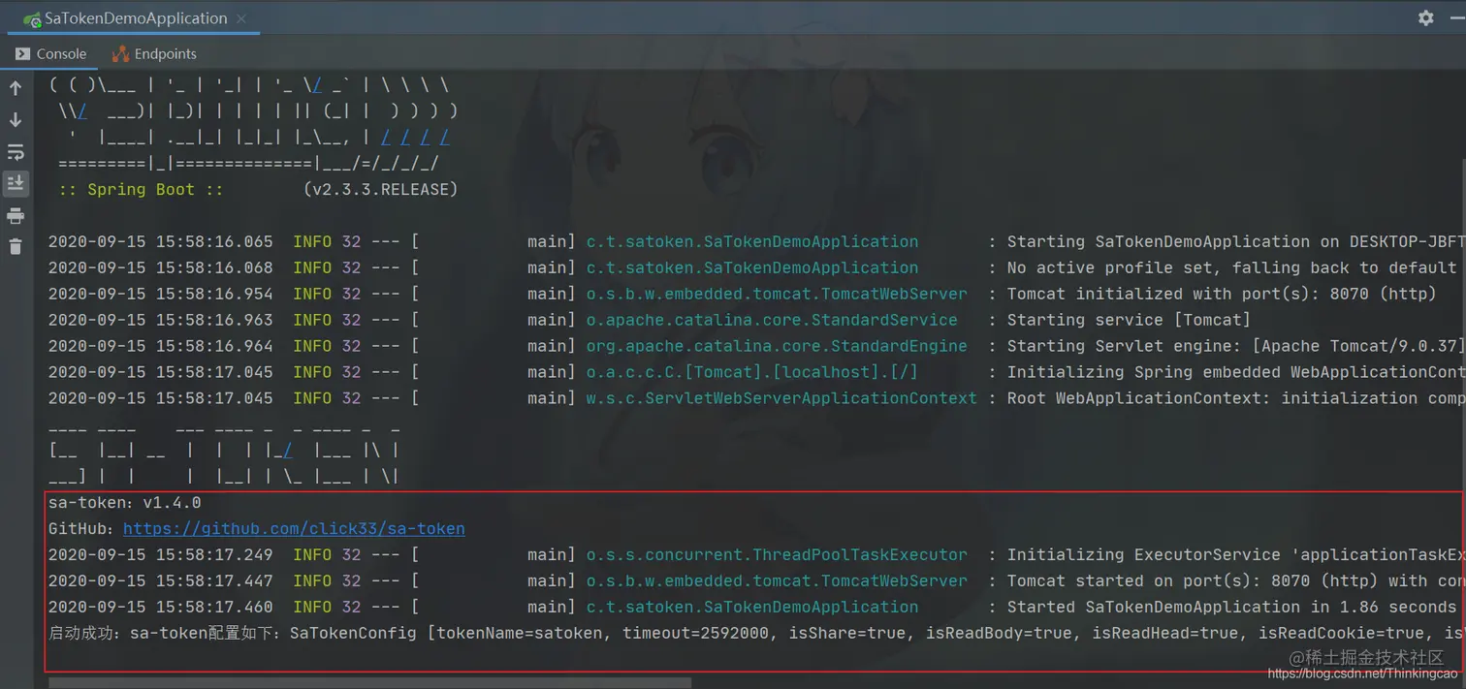Screen dimensions: 1466x689
Task: Click the up arrow stack trace icon
Action: pyautogui.click(x=16, y=88)
